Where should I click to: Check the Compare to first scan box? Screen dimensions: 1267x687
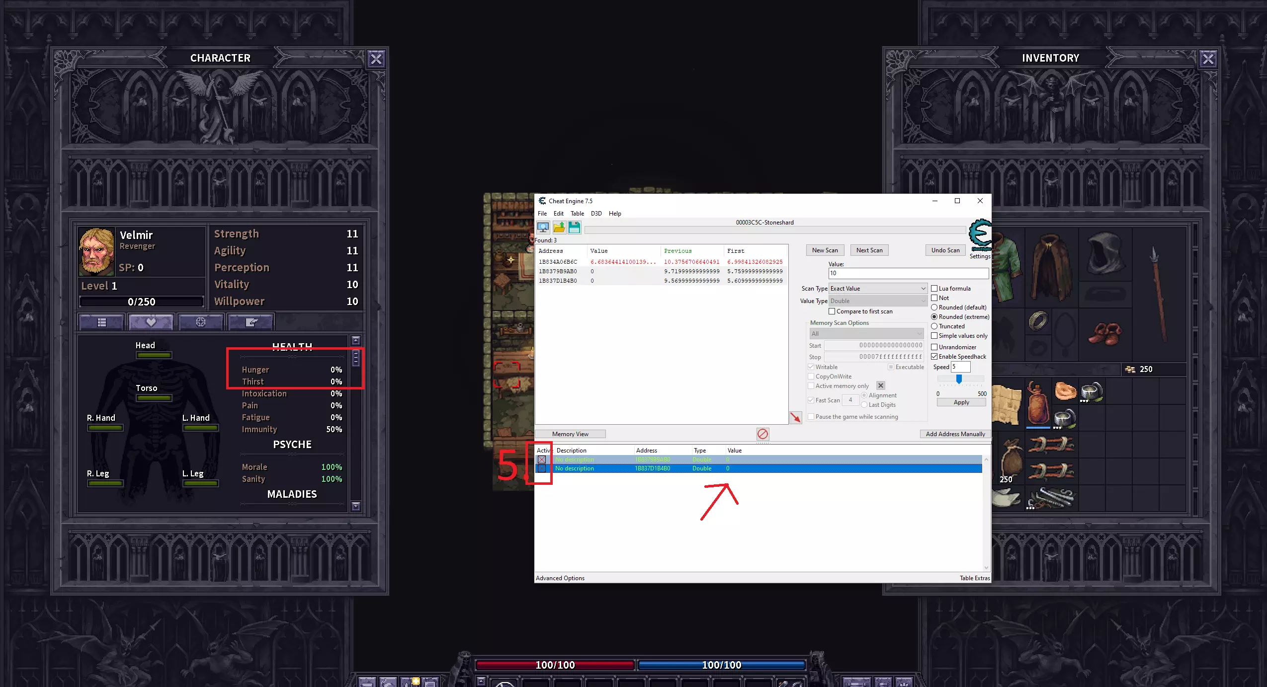point(832,311)
